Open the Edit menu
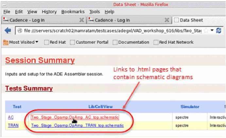The image size is (226, 138). (x=19, y=12)
